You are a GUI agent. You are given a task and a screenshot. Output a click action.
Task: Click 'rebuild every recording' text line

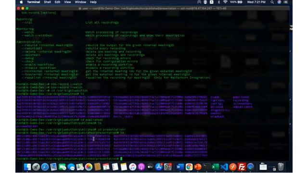click(x=105, y=49)
